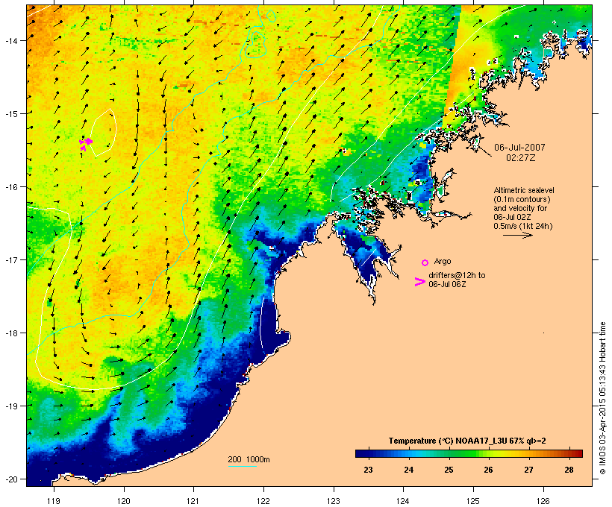
Task: Click the magenta drifter arrowhead legend symbol
Action: [419, 282]
